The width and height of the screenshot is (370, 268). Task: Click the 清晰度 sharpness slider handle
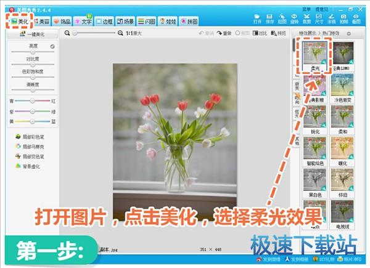point(33,90)
